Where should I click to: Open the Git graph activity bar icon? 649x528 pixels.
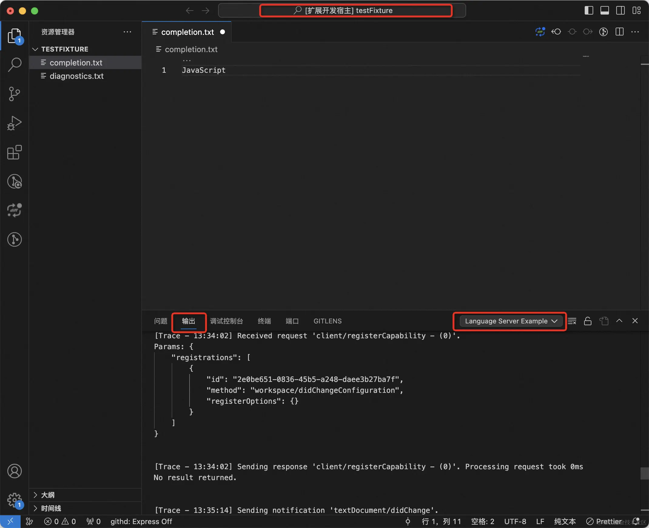click(14, 239)
